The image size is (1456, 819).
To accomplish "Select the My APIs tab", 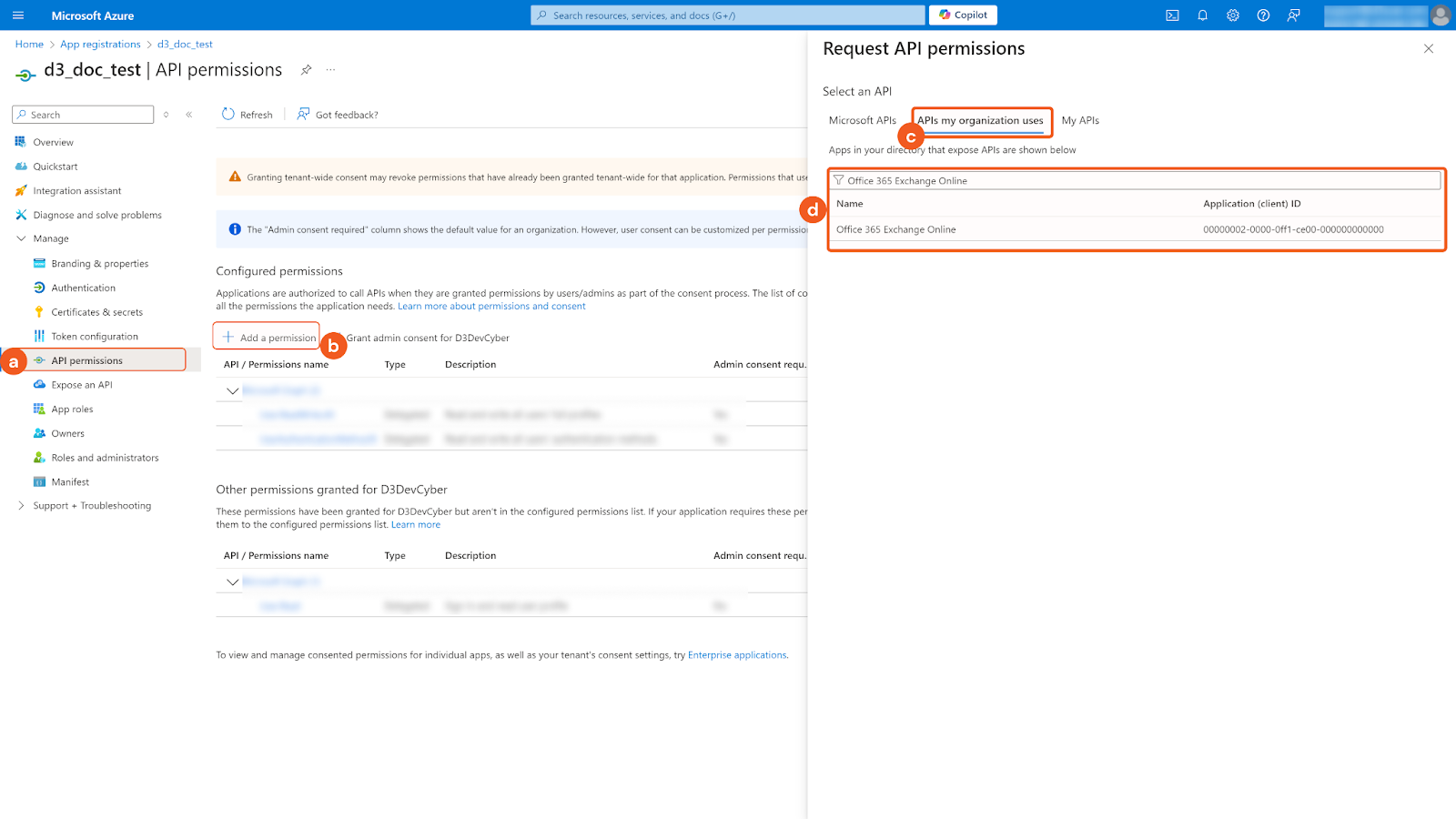I will (x=1080, y=120).
